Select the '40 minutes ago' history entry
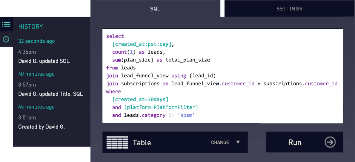Screen dimensions: 355x162 (x=36, y=74)
